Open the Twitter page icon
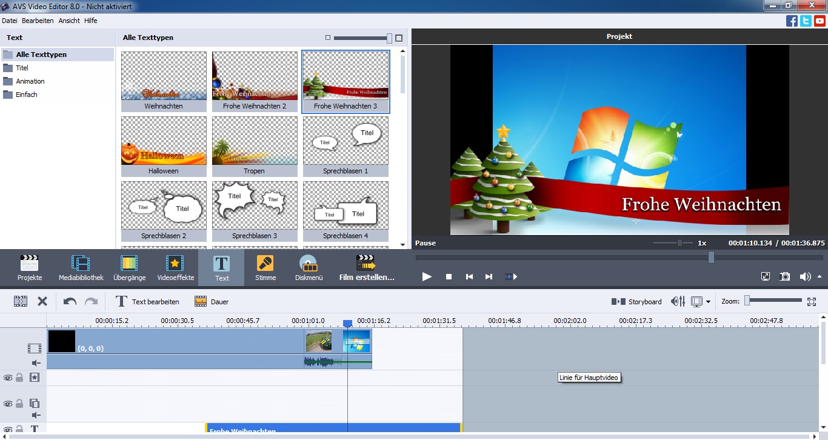828x440 pixels. pyautogui.click(x=806, y=21)
